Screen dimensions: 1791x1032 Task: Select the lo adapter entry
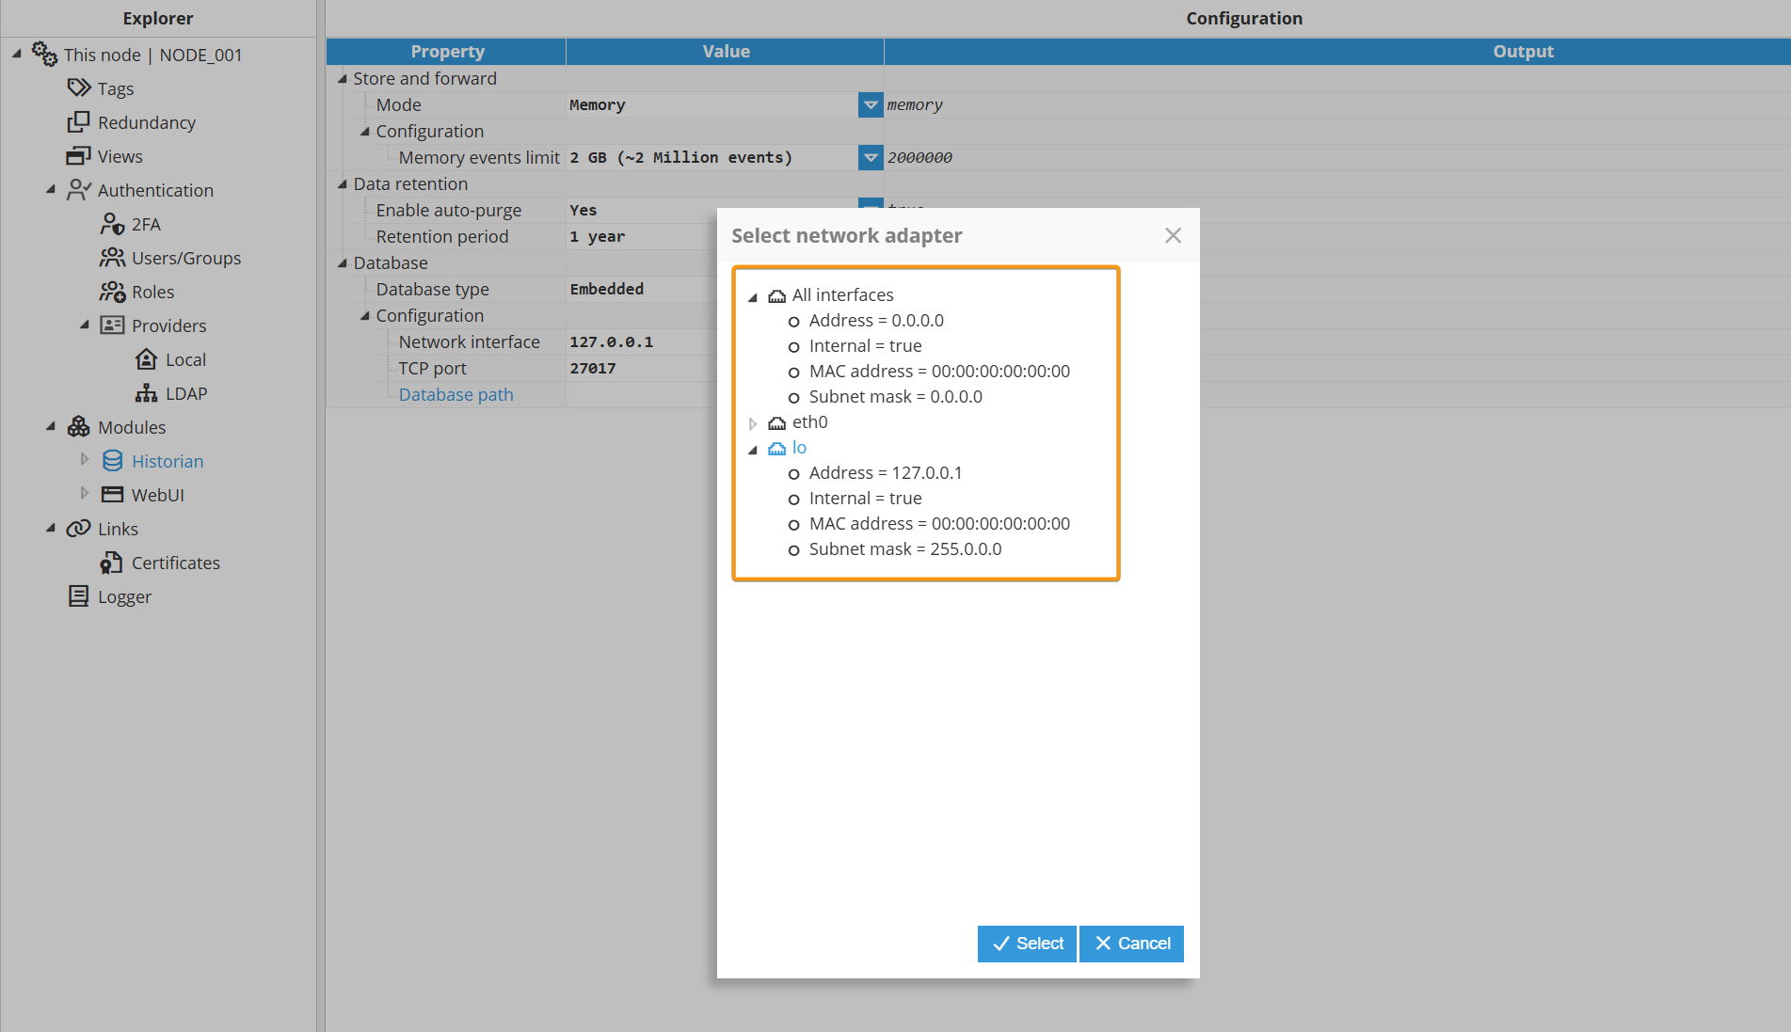(799, 448)
